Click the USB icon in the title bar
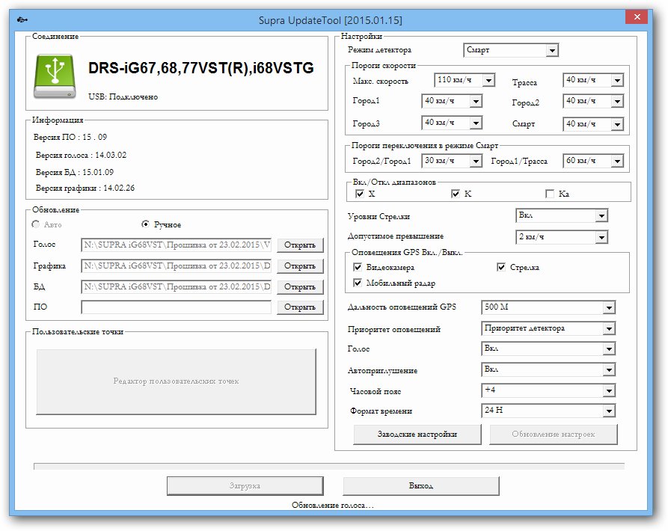Screen dimensions: 668x531 [x=22, y=19]
